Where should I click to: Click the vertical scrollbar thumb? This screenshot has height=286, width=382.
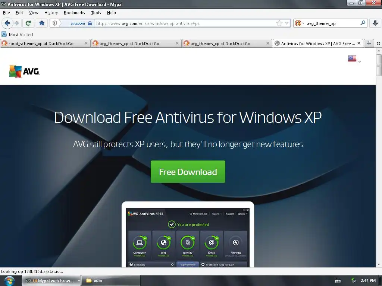[x=379, y=65]
